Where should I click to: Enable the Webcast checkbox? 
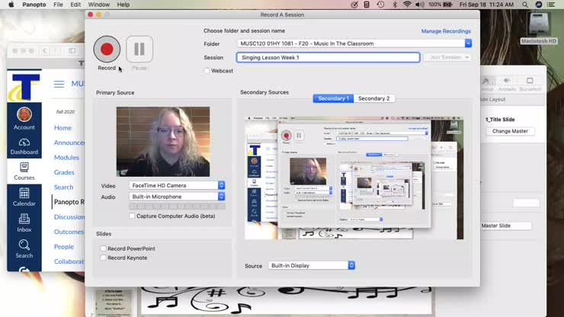click(207, 71)
